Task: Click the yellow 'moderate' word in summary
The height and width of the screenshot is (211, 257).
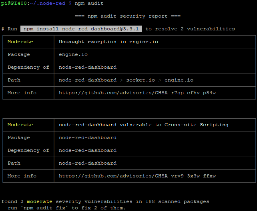Action: [39, 201]
